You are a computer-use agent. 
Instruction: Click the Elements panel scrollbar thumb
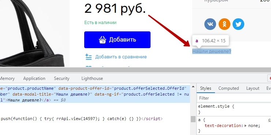[193, 119]
